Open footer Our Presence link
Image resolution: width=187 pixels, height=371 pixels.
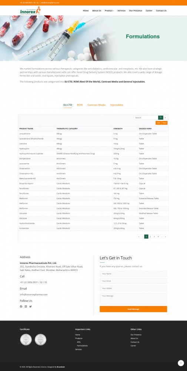(136, 335)
